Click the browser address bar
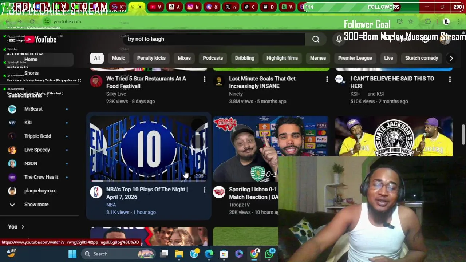 click(x=218, y=22)
